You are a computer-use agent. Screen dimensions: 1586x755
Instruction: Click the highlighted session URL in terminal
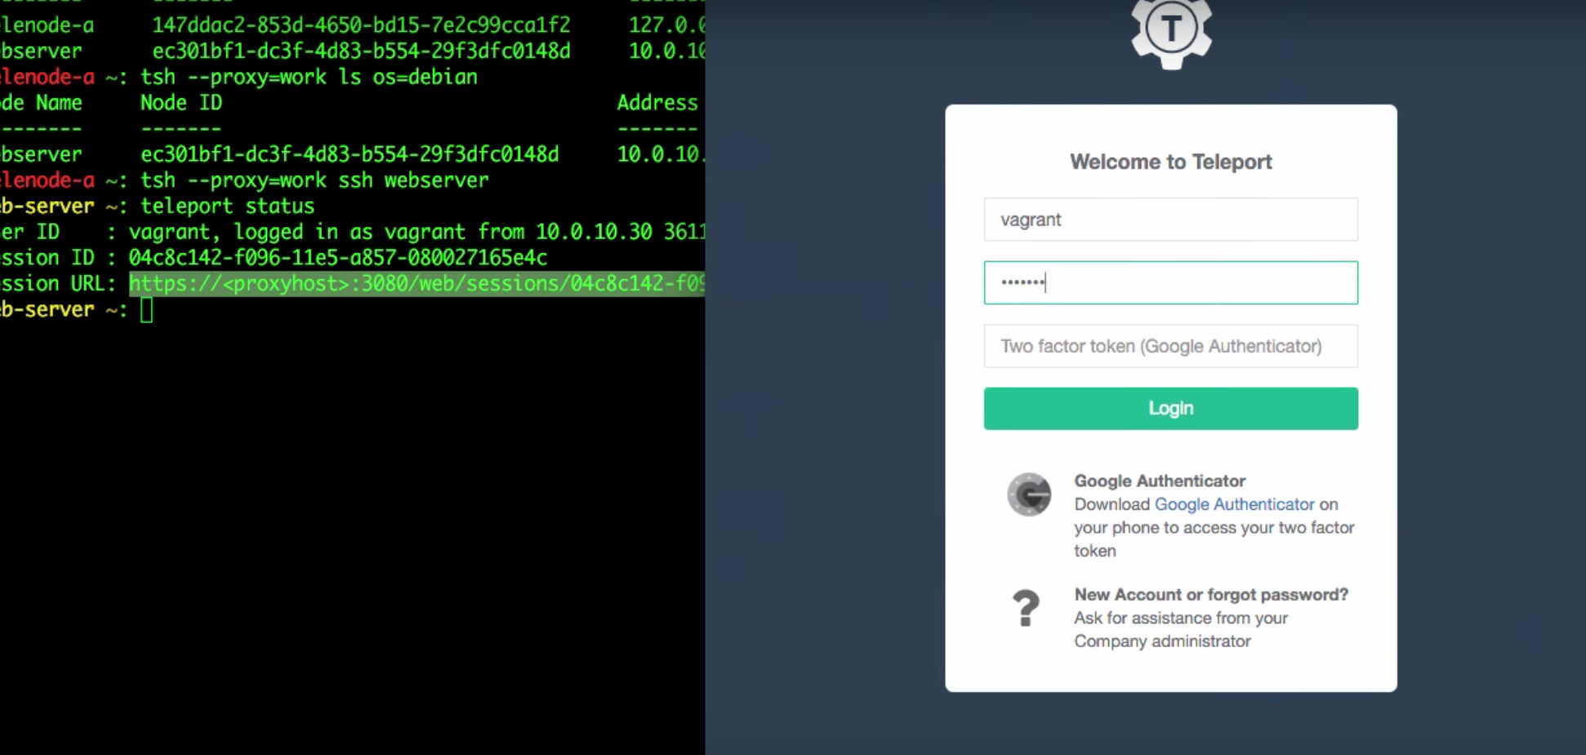coord(417,284)
